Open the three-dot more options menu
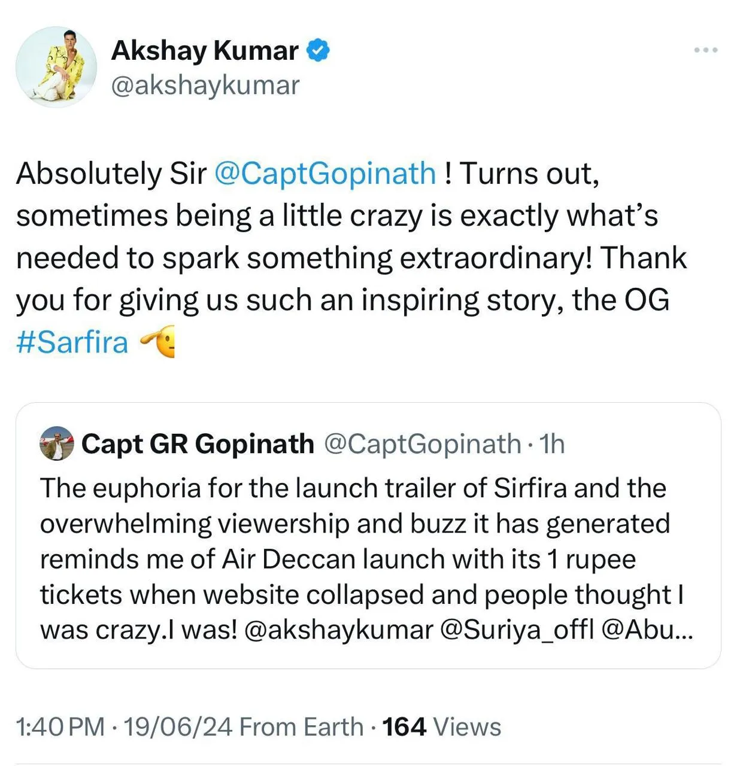The image size is (737, 766). [706, 50]
